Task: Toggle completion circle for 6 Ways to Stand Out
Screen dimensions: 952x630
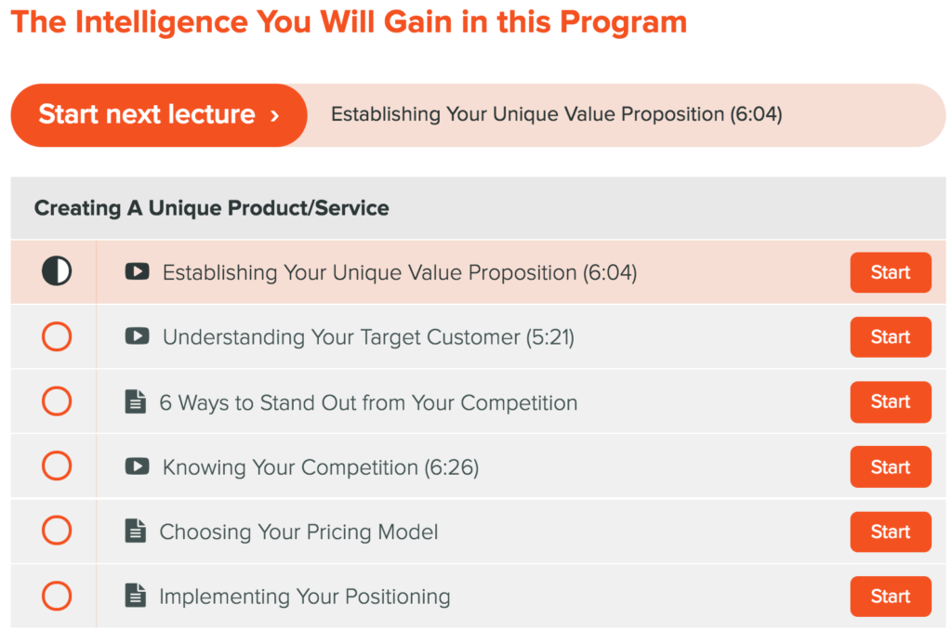Action: (x=57, y=401)
